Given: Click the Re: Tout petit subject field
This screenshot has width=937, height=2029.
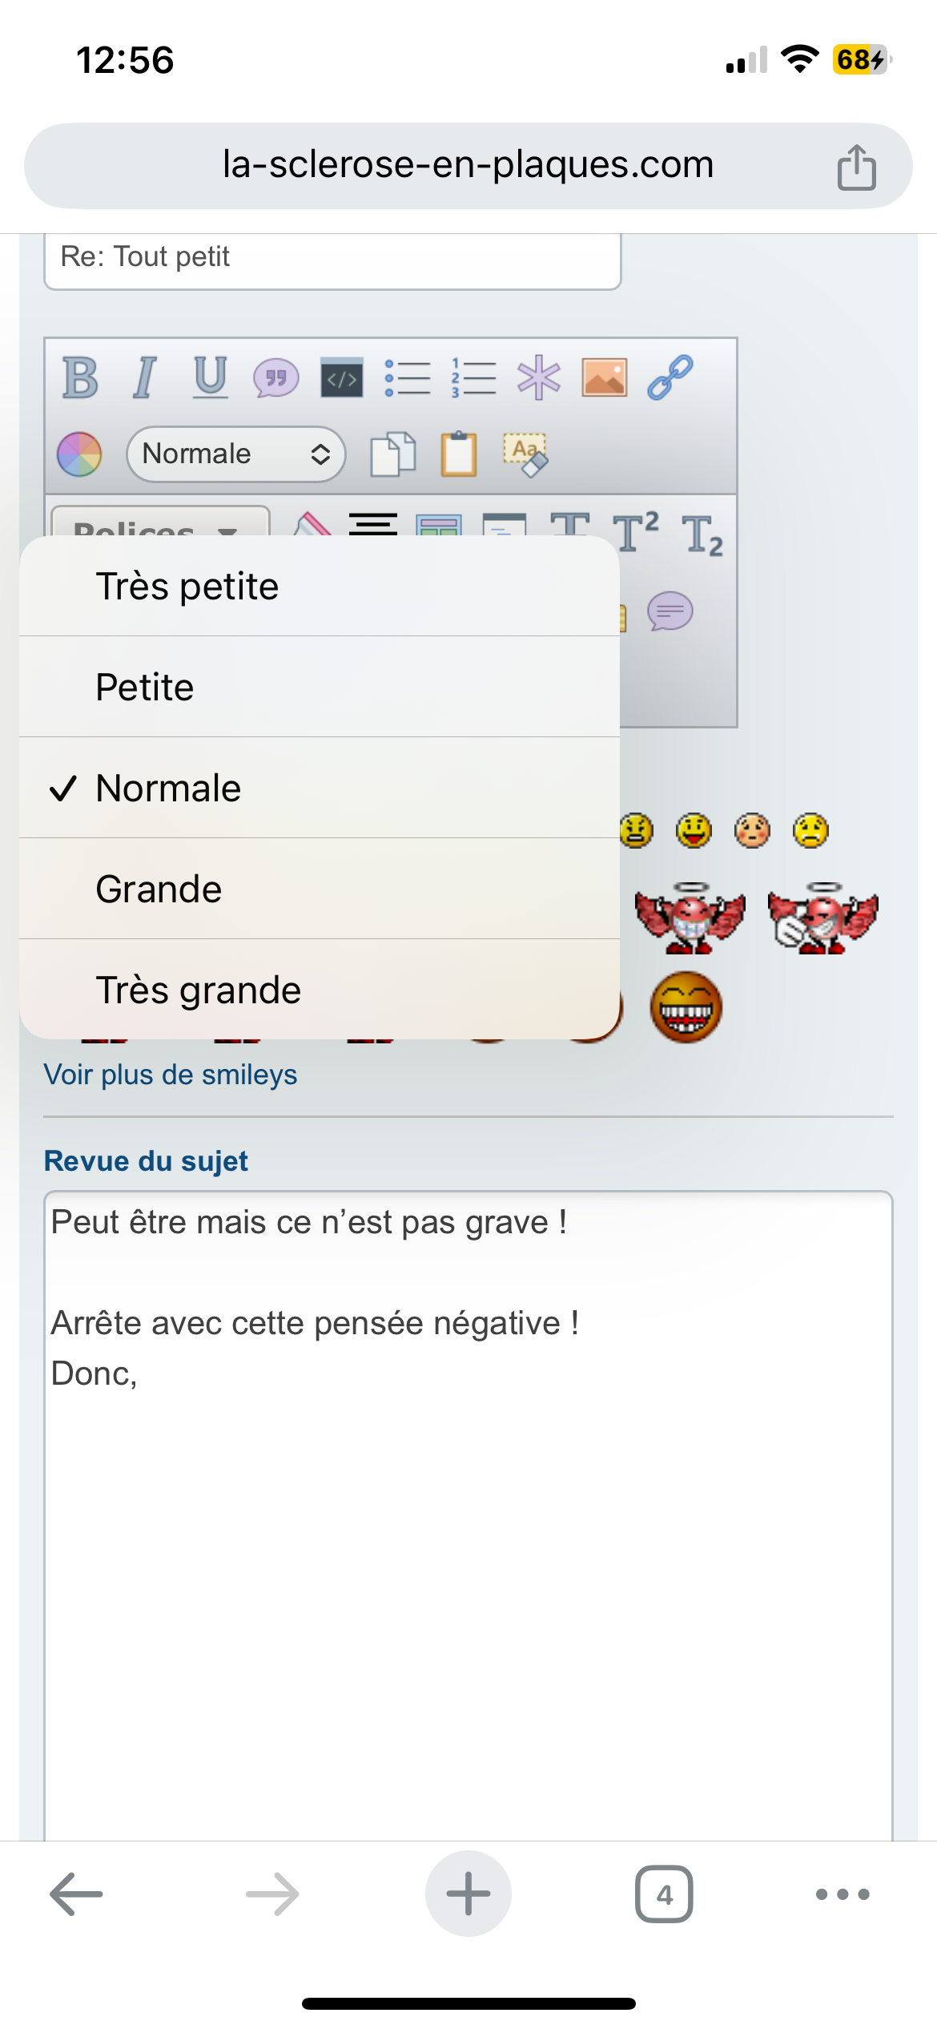Looking at the screenshot, I should (332, 258).
